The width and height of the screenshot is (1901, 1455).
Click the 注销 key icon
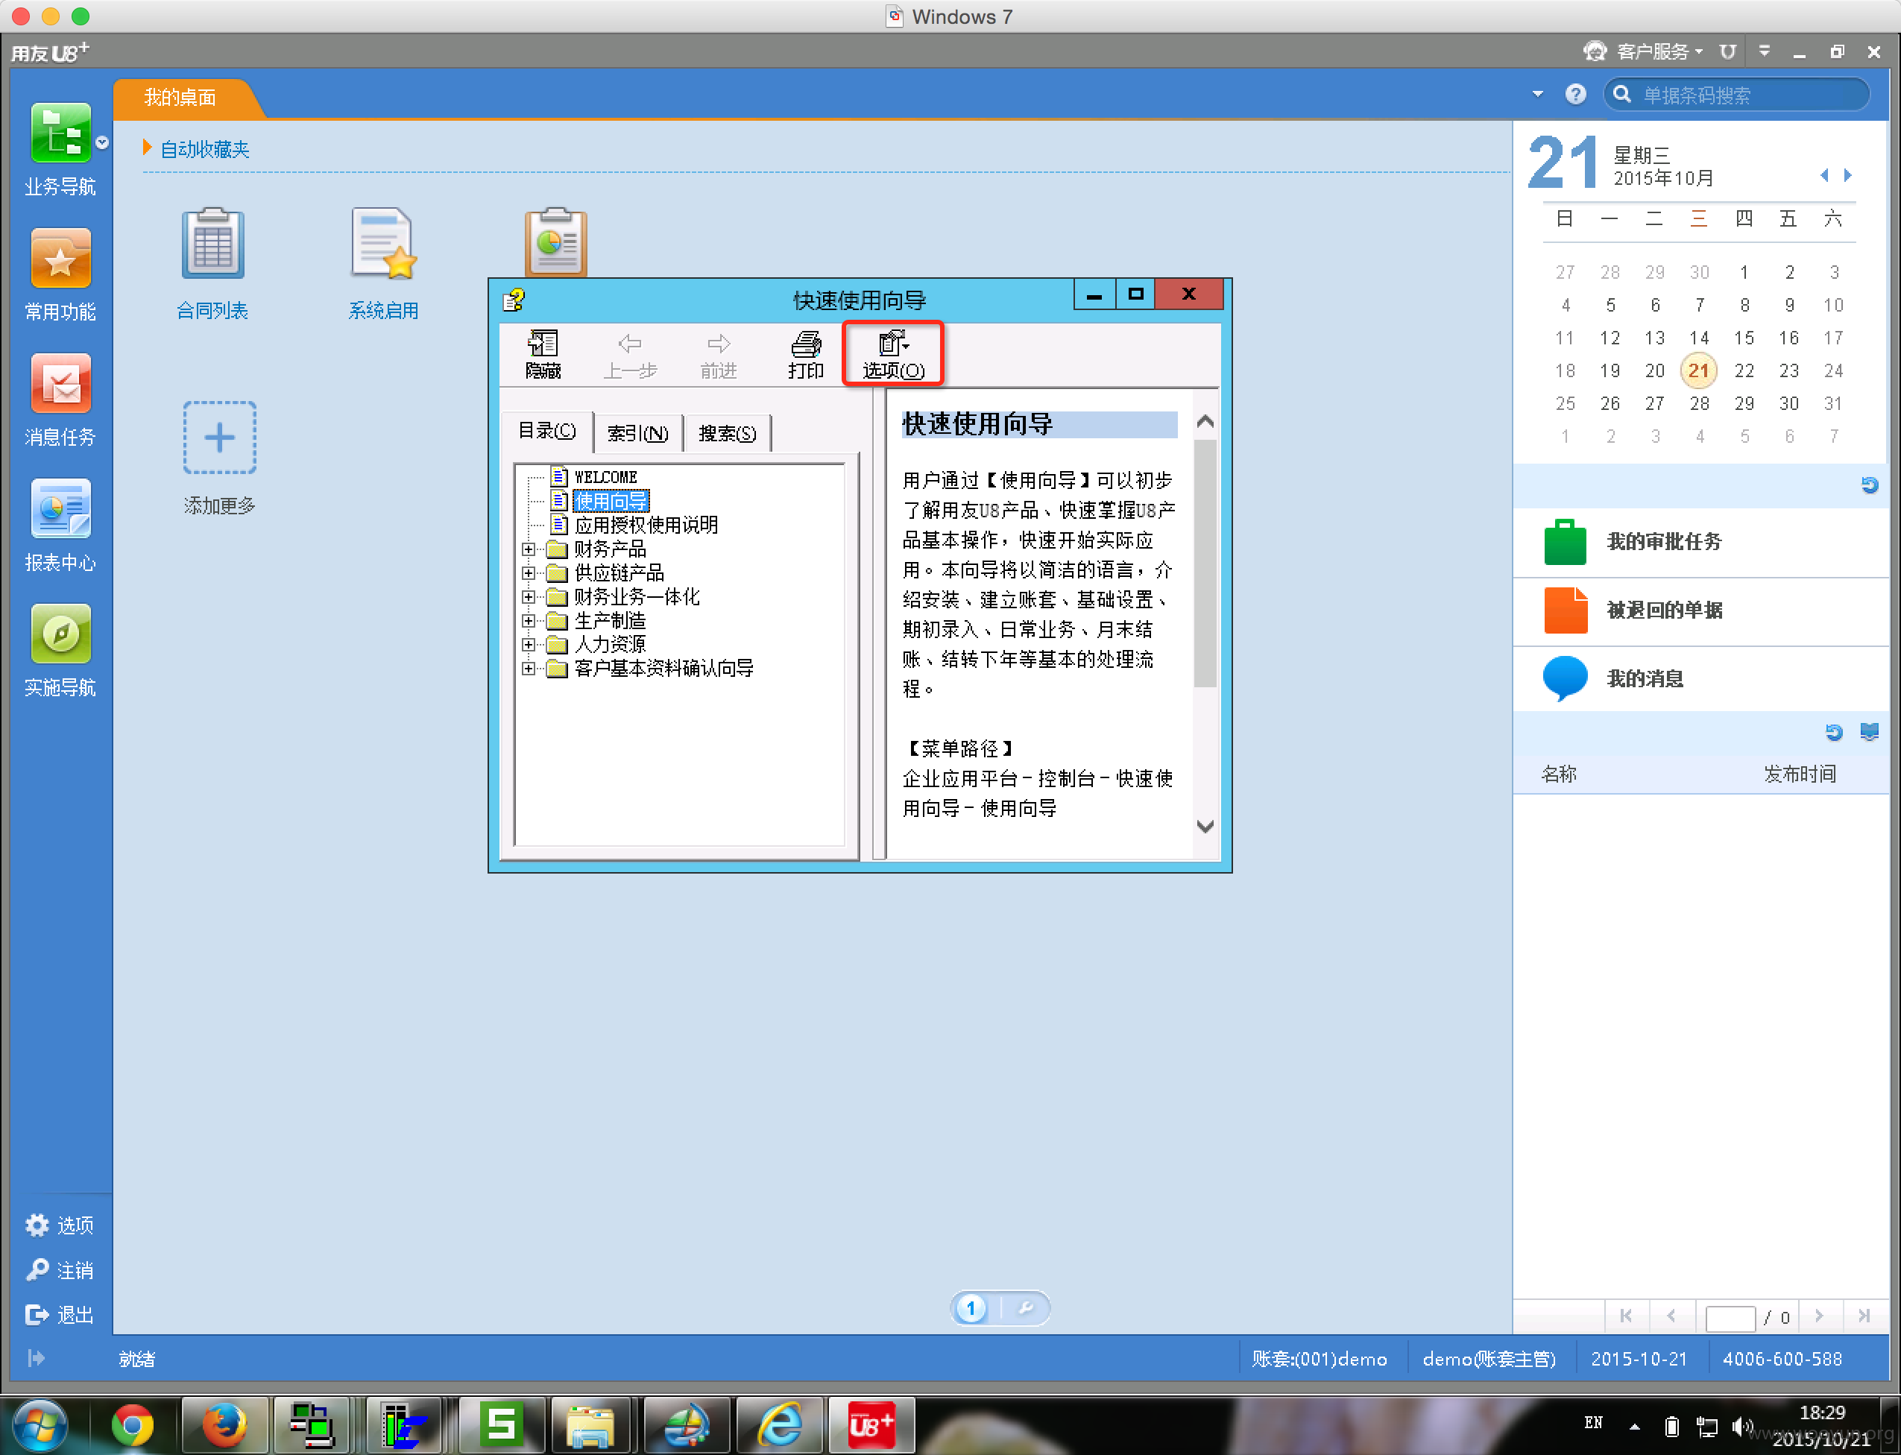click(x=37, y=1269)
